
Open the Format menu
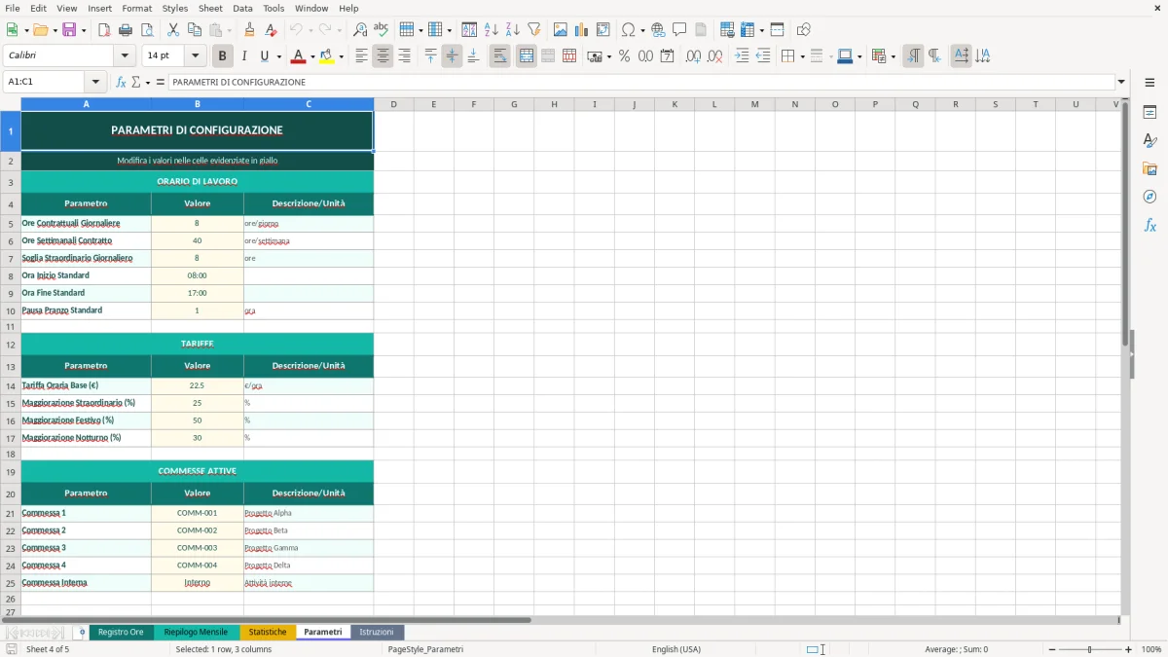coord(137,8)
